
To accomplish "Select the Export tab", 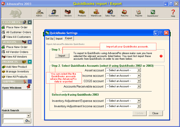I will tap(69, 38).
